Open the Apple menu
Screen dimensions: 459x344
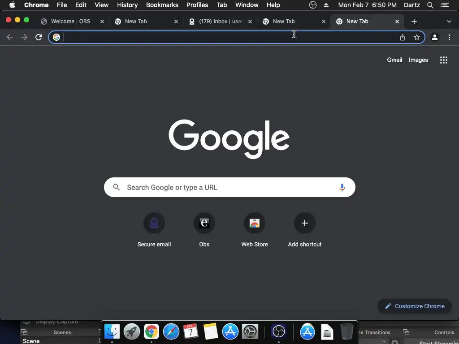click(12, 5)
